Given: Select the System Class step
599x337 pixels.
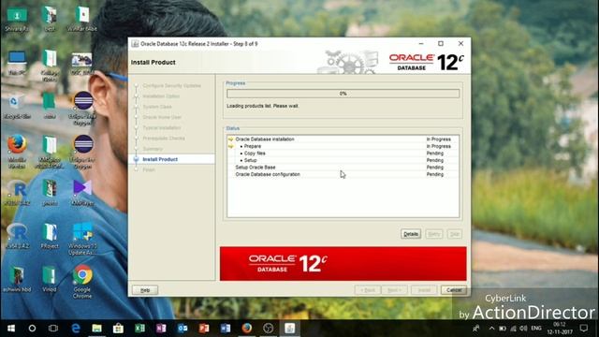Looking at the screenshot, I should coord(157,107).
